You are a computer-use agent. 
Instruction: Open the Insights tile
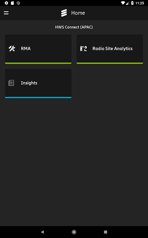(38, 84)
